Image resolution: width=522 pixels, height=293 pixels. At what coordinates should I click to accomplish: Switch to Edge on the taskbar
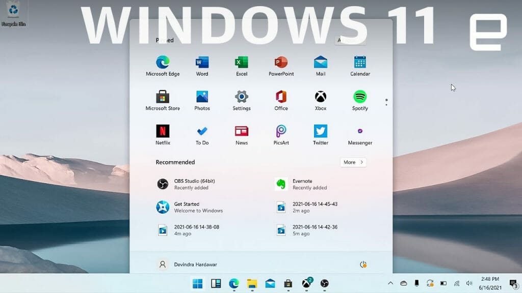click(x=233, y=283)
